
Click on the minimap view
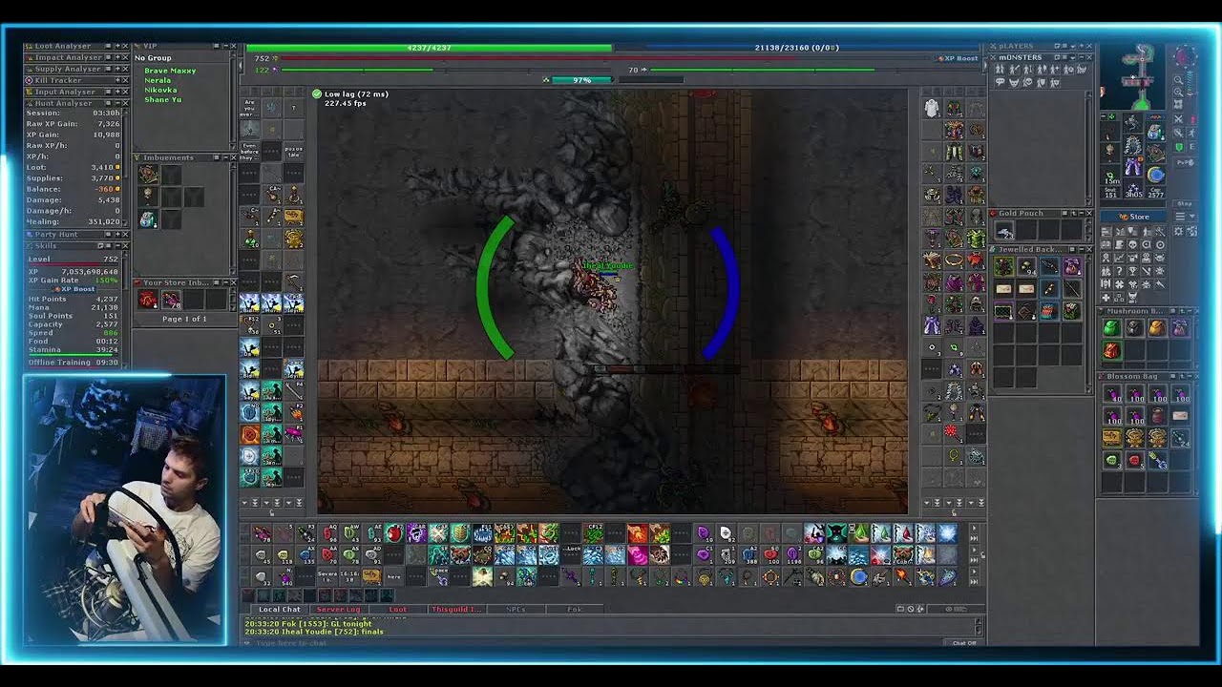[x=1132, y=76]
